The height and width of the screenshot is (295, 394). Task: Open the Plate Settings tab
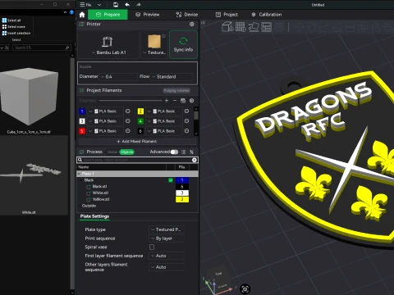(x=94, y=216)
